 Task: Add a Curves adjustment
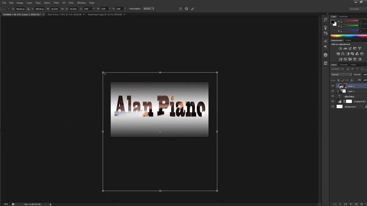(350, 48)
